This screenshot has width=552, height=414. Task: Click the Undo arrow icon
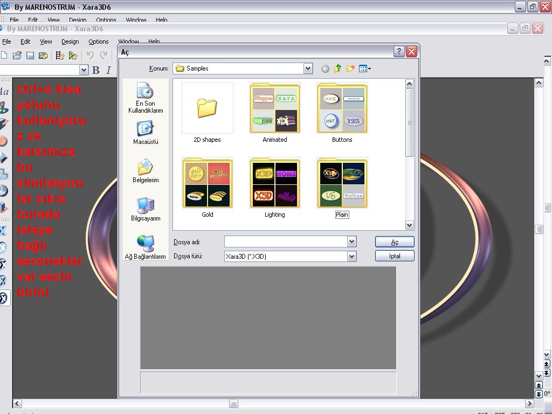(90, 56)
